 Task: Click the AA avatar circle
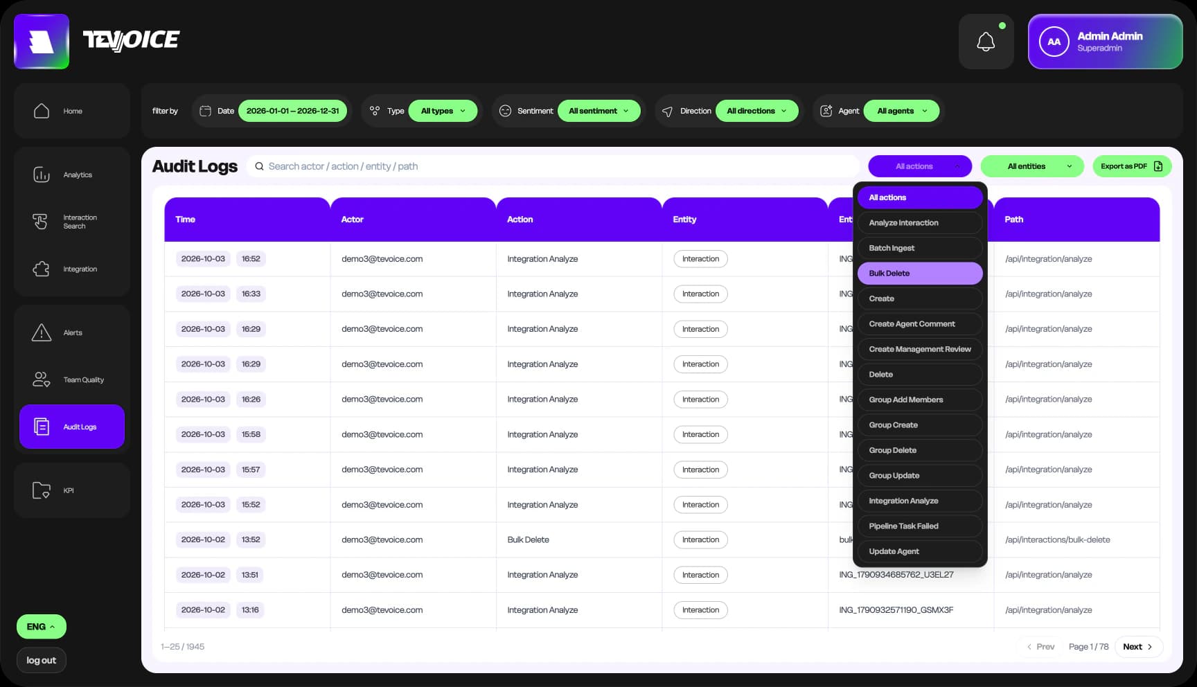click(1054, 42)
